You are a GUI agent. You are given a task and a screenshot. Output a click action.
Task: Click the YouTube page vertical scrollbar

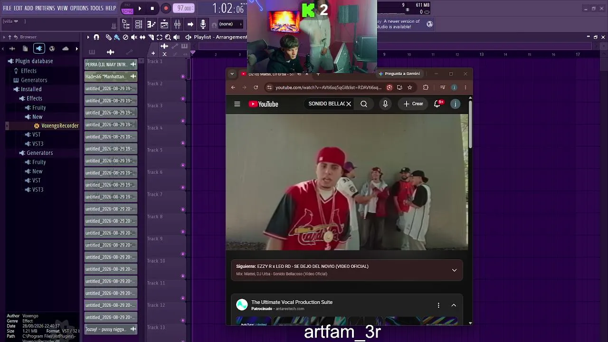pyautogui.click(x=470, y=124)
